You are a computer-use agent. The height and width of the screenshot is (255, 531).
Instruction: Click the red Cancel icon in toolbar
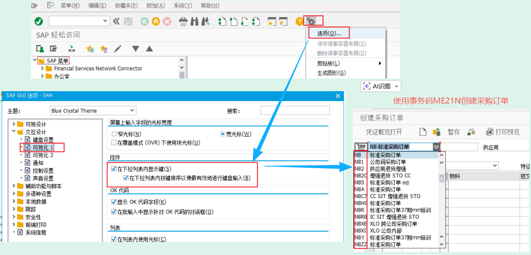tap(167, 21)
